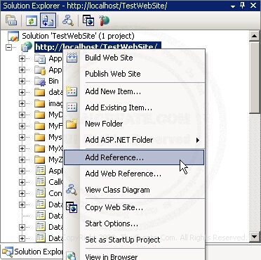The width and height of the screenshot is (261, 260).
Task: Open the window position dropdown arrow in title bar
Action: coord(233,6)
